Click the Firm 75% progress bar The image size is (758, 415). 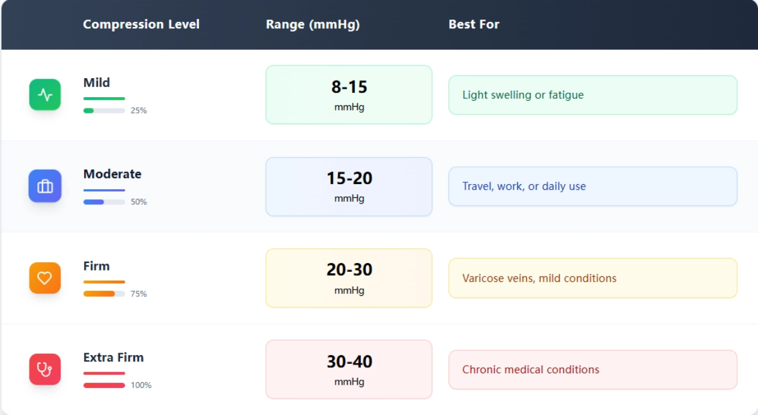point(104,294)
